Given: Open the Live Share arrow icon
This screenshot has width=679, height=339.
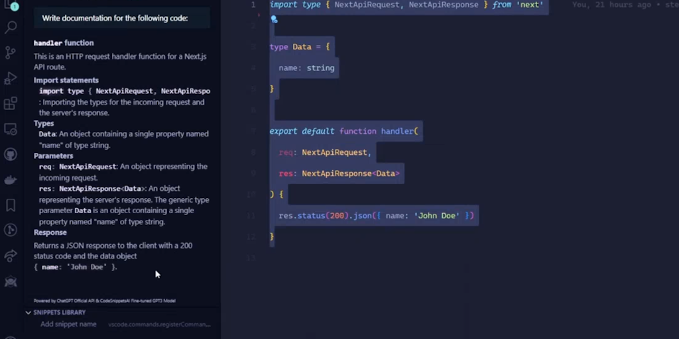Looking at the screenshot, I should (11, 256).
